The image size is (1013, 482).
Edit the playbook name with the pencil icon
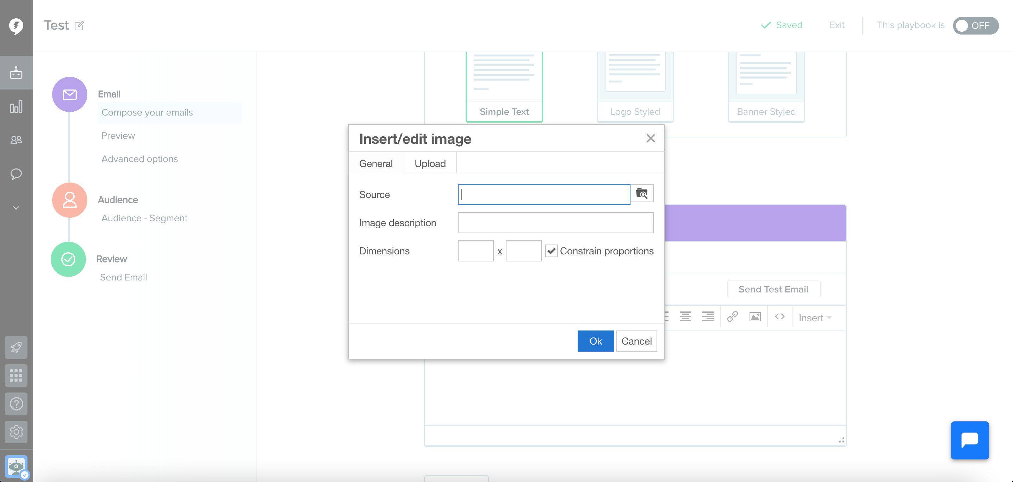(79, 26)
